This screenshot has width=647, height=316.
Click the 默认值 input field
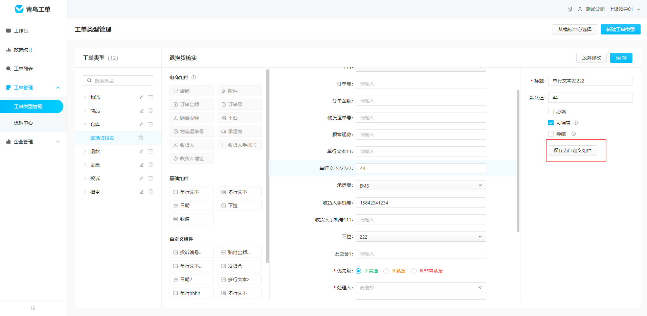pos(590,98)
